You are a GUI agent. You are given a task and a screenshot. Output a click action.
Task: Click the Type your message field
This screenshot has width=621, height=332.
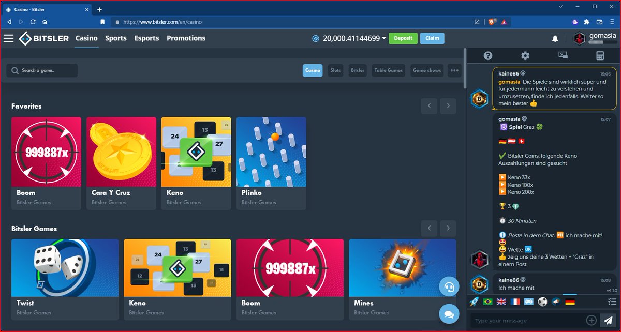[528, 321]
